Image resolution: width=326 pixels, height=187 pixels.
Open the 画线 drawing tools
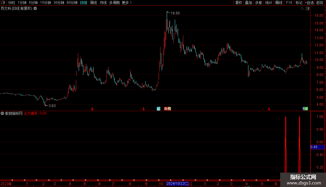pos(279,3)
